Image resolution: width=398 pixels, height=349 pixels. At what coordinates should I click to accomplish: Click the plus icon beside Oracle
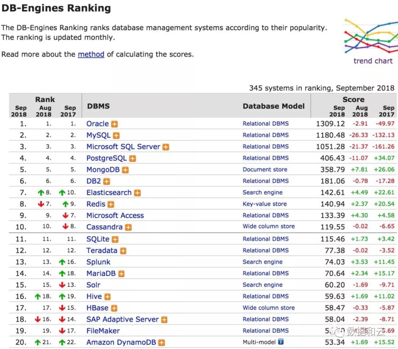coord(115,124)
